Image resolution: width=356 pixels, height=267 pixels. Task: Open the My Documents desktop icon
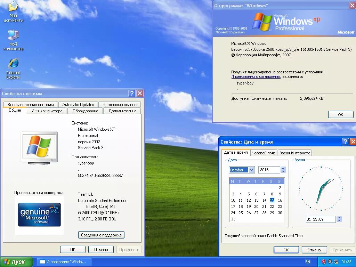[13, 11]
